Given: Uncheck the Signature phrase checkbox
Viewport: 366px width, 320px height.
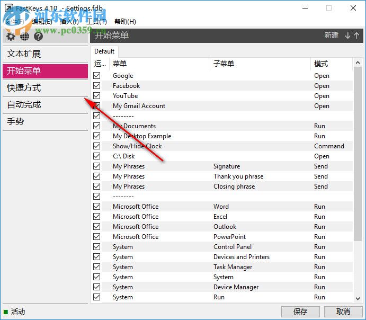Looking at the screenshot, I should click(96, 166).
